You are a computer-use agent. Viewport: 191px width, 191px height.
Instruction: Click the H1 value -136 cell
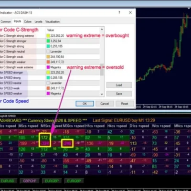pos(89,143)
